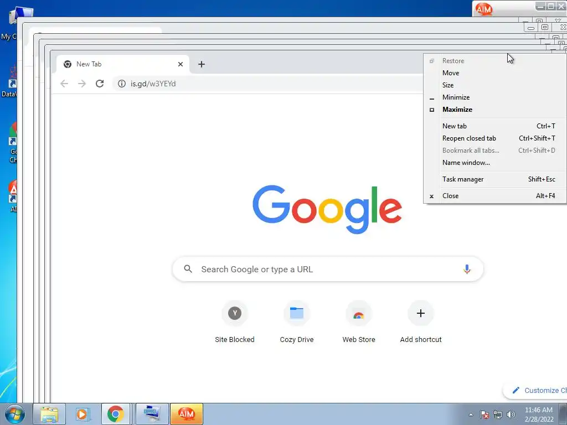Go back using the back arrow

point(64,84)
